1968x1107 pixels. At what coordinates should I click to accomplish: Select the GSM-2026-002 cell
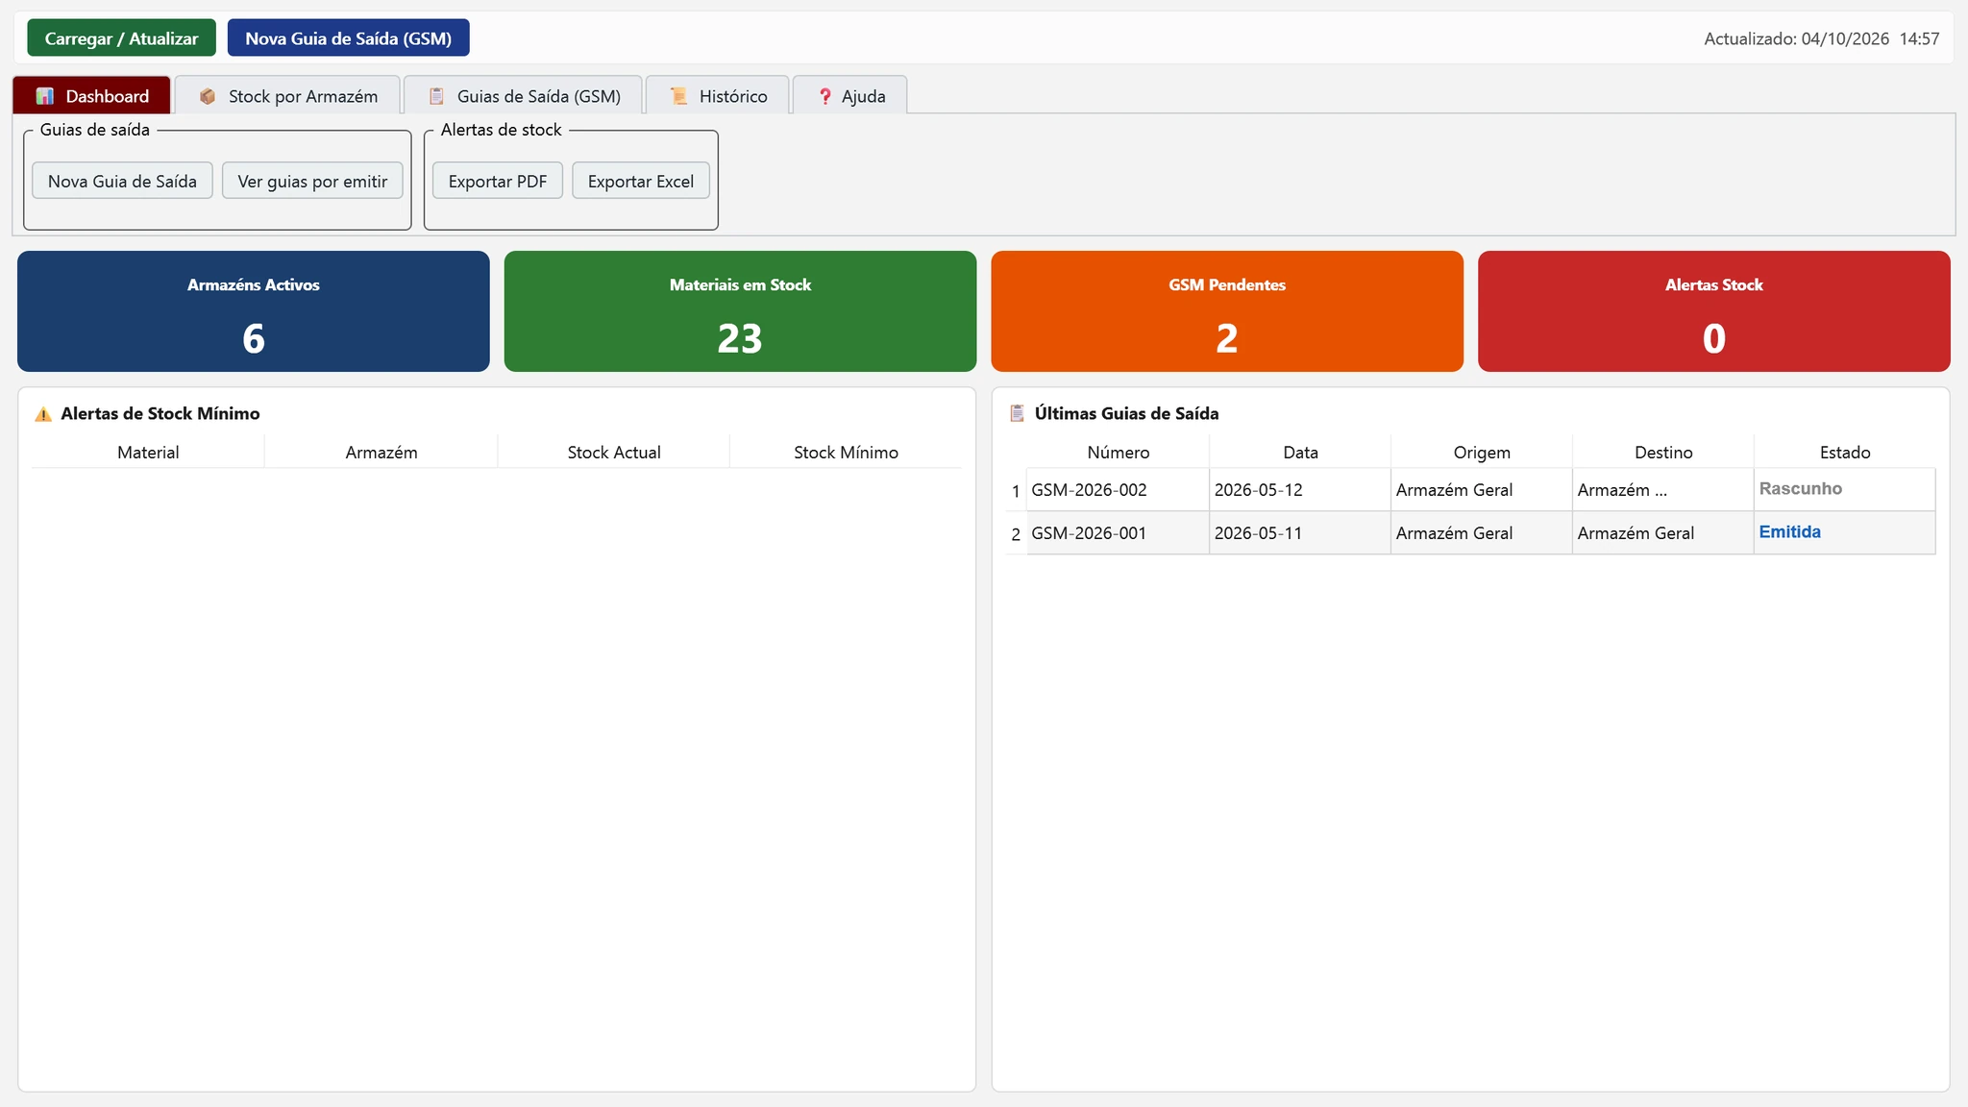pyautogui.click(x=1118, y=490)
